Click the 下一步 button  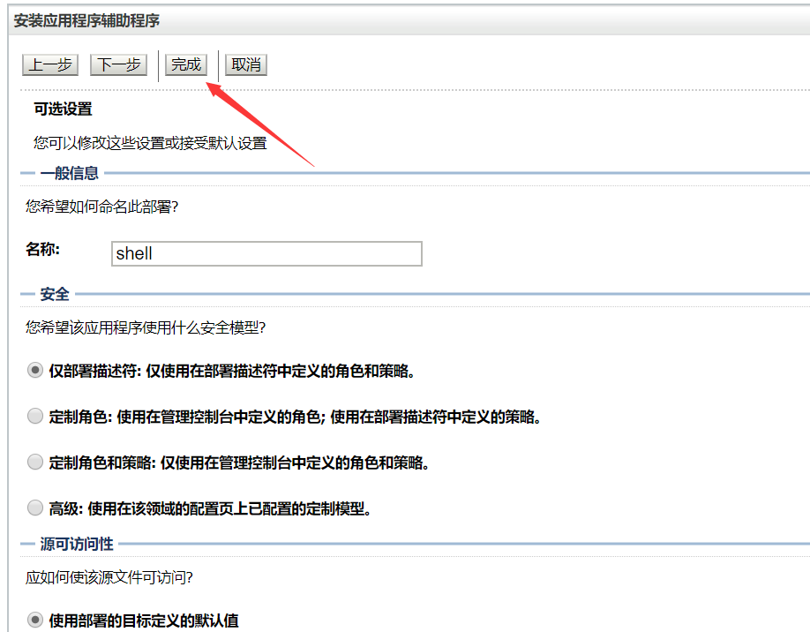117,64
